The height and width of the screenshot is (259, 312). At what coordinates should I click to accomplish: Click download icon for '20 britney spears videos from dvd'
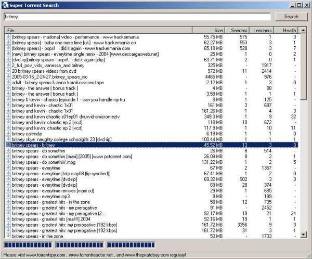pos(8,71)
